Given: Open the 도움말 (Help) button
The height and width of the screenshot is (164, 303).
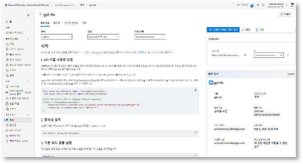Looking at the screenshot, I should coord(286,14).
